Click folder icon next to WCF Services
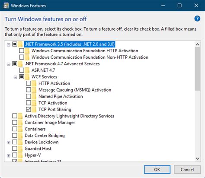Image resolution: width=205 pixels, height=178 pixels. (27, 77)
